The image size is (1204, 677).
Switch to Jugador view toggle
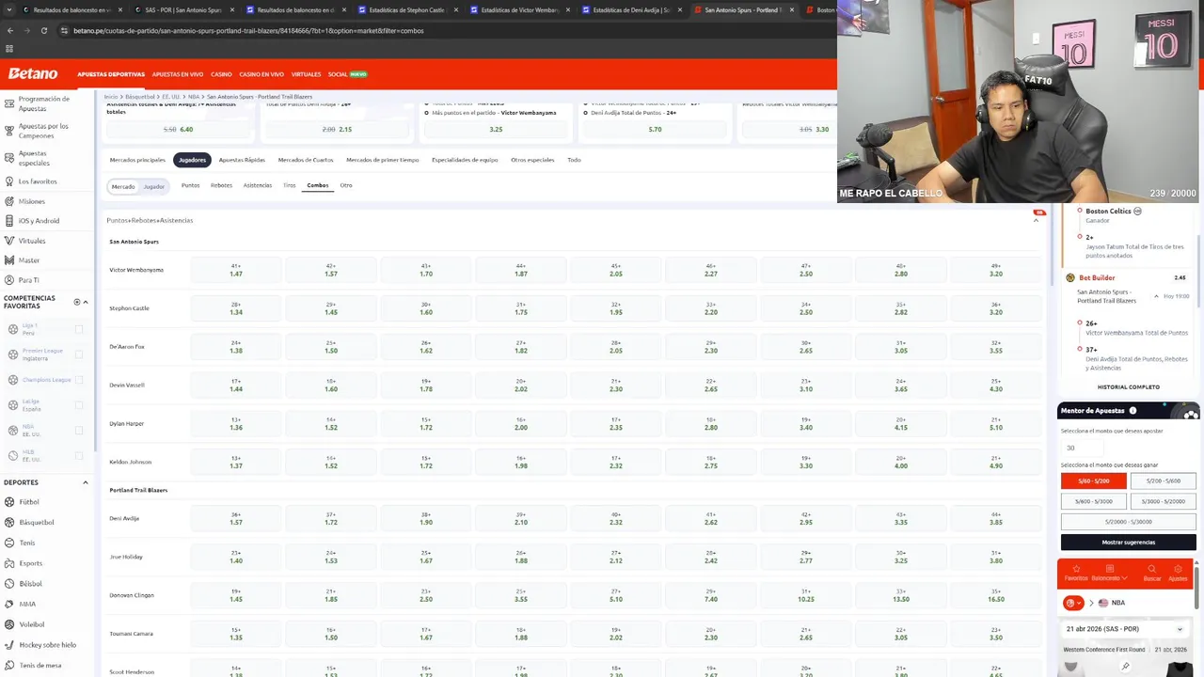coord(154,186)
